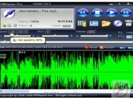133x100 pixels.
Task: Click the green folder icon in display panel
Action: pyautogui.click(x=4, y=25)
